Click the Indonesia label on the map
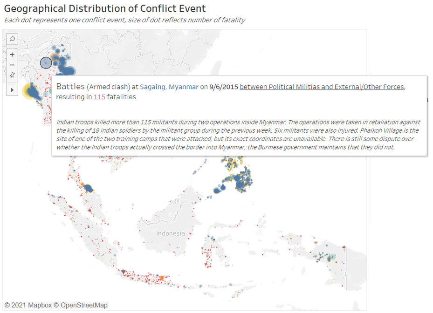 [170, 233]
